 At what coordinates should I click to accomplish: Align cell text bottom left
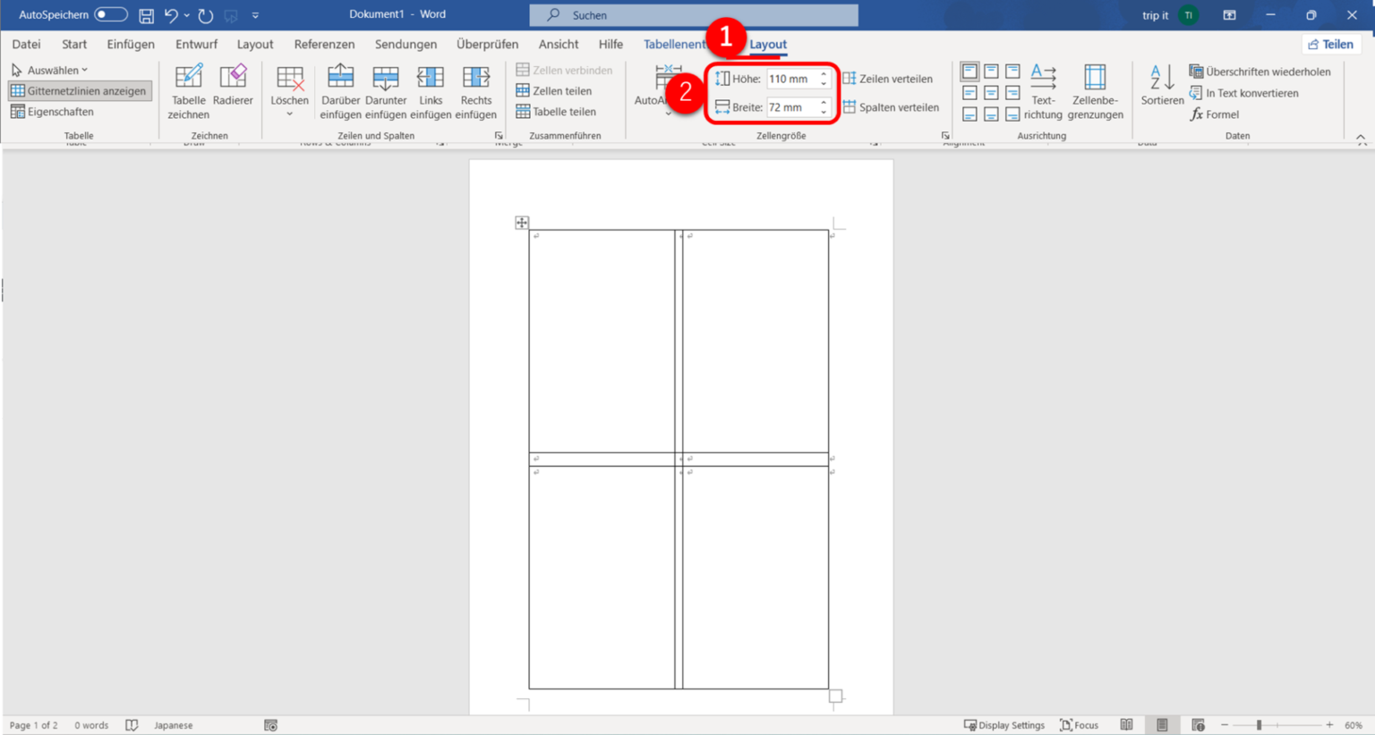tap(969, 114)
